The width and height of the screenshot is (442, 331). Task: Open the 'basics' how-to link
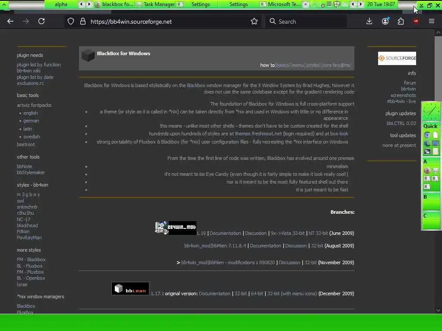(282, 66)
